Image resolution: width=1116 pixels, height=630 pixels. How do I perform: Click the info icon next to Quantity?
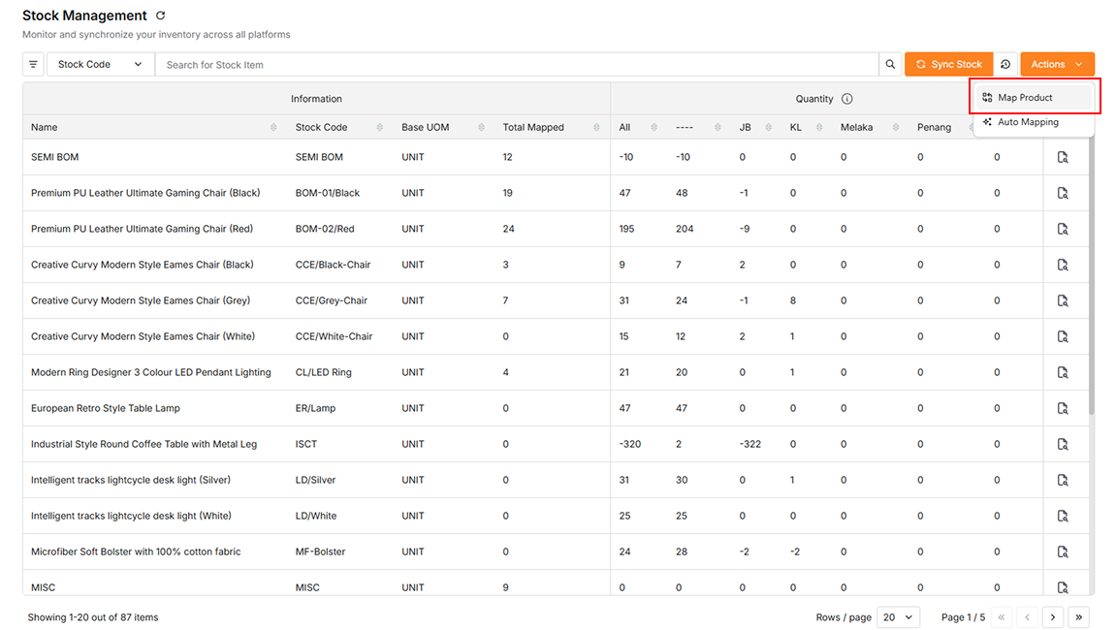click(x=847, y=99)
